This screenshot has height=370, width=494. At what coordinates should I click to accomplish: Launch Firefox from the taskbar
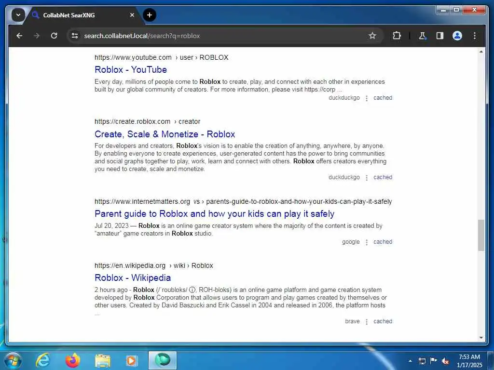(72, 360)
